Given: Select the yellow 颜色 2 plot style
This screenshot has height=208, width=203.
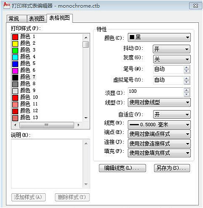Looking at the screenshot, I should point(24,43).
